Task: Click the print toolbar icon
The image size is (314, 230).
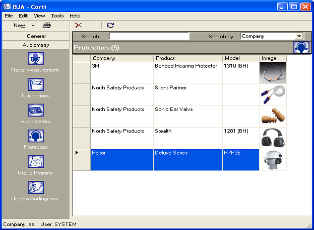Action: tap(47, 25)
